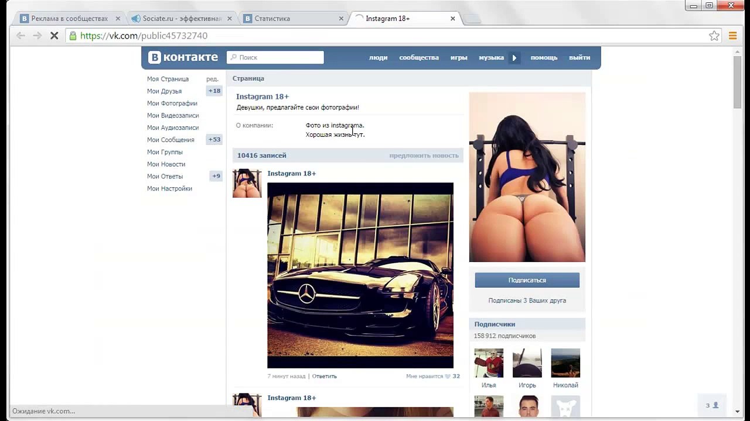Open Моя Страница in sidebar
750x421 pixels.
tap(168, 79)
